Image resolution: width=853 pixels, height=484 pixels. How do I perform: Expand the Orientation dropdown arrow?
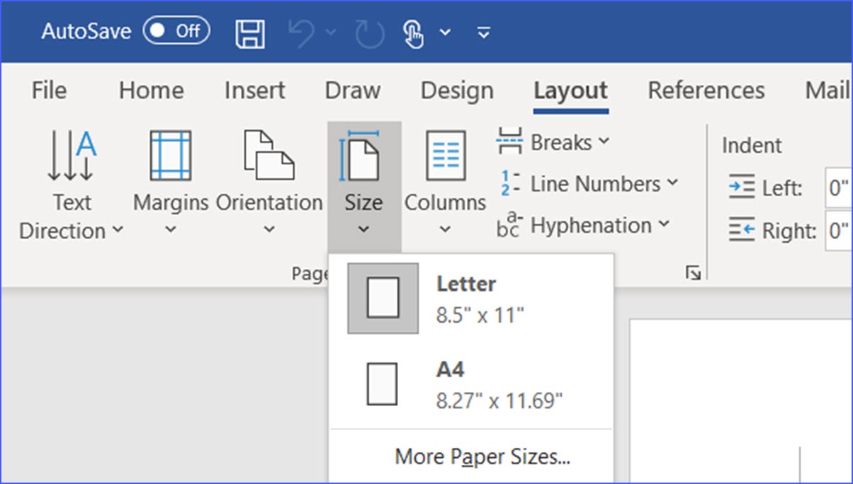click(269, 230)
